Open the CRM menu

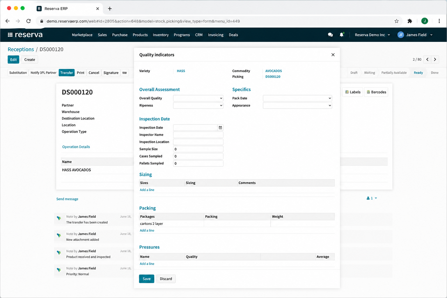pos(199,35)
